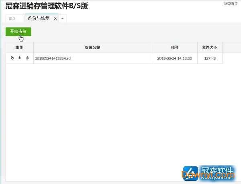Open the tab list dropdown arrow
This screenshot has width=241, height=184.
pyautogui.click(x=62, y=19)
